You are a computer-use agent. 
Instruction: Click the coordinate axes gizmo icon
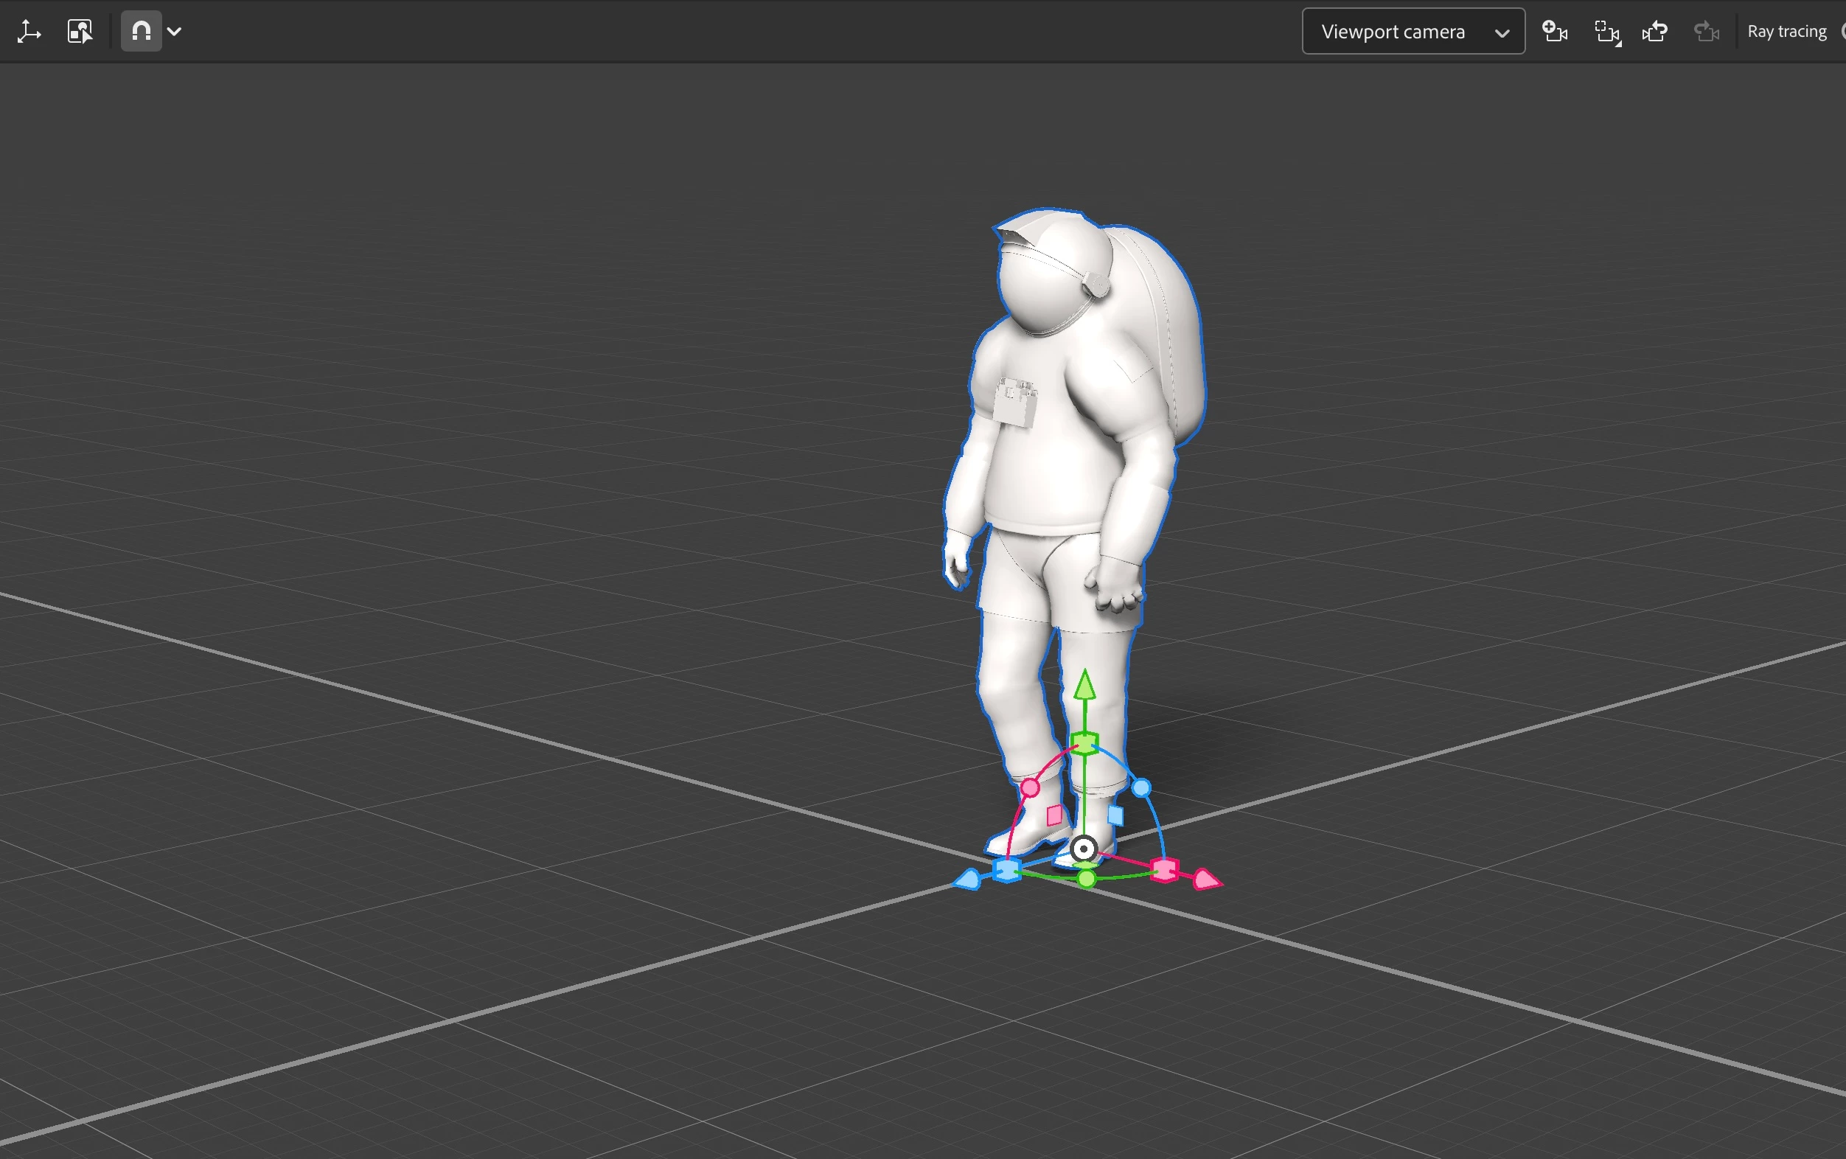(x=29, y=32)
